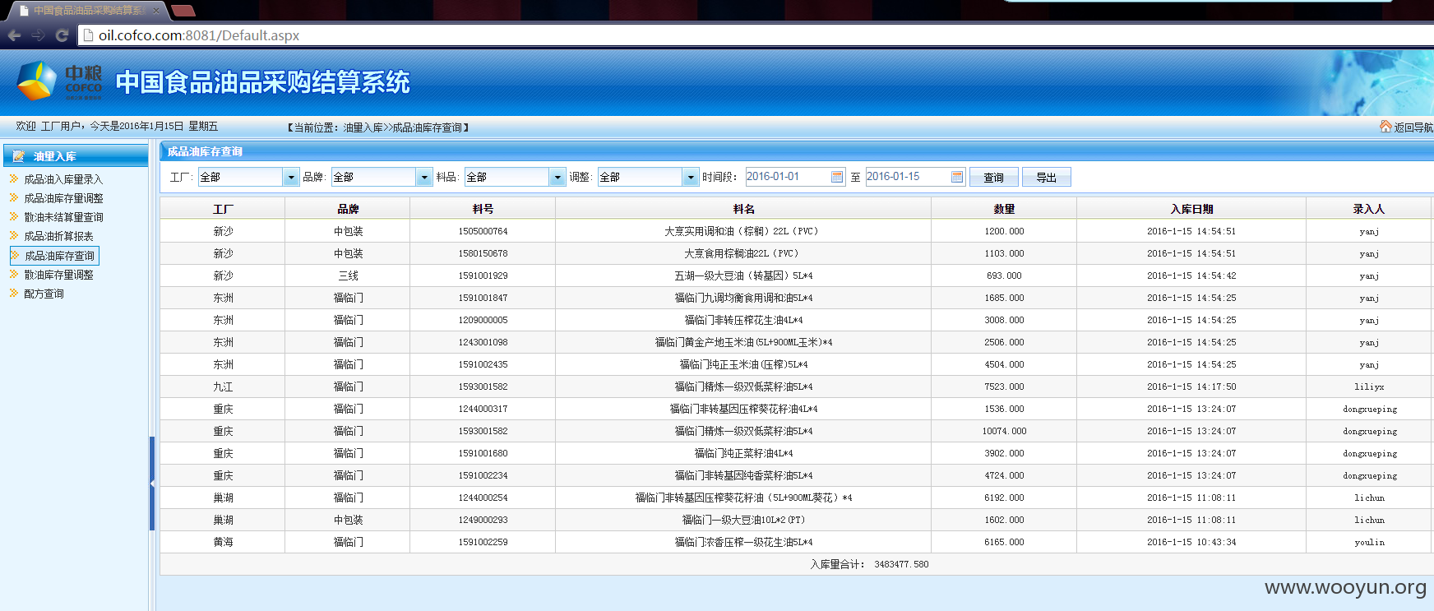Click 录入人 cell liliyx
The image size is (1434, 611).
[1369, 387]
